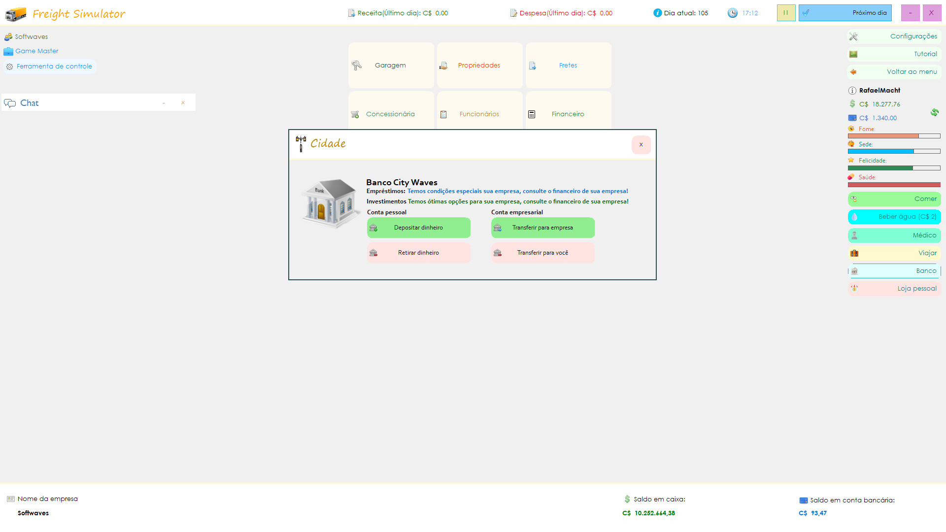Open Concessionária with the cart icon
Viewport: 946px width, 532px height.
click(x=391, y=113)
